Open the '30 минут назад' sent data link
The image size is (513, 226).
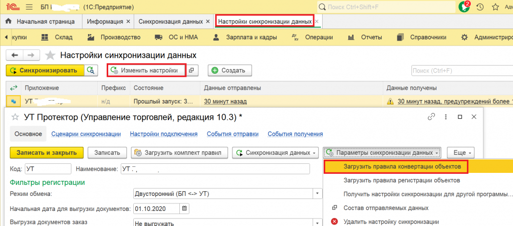pyautogui.click(x=225, y=101)
